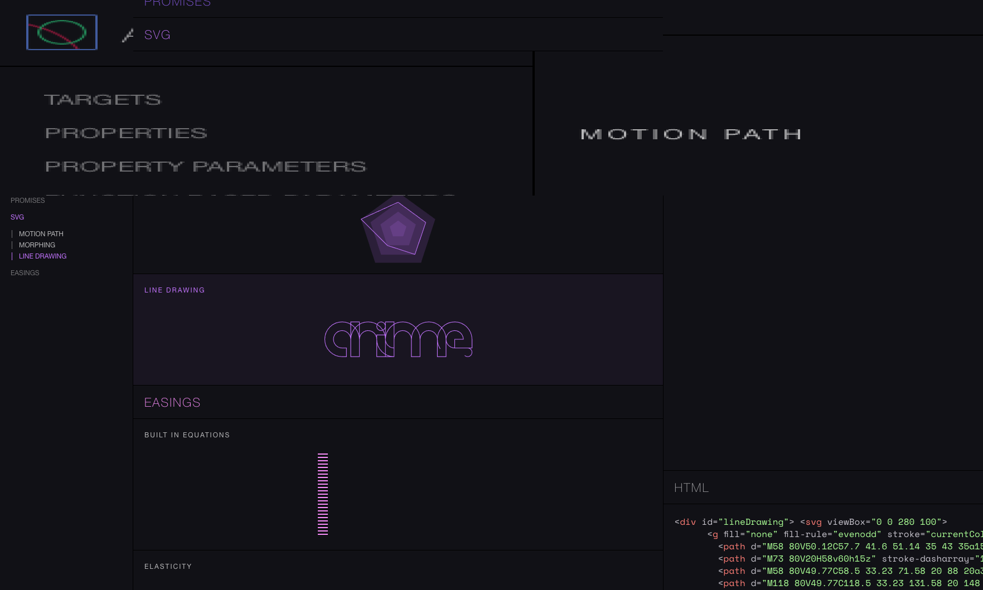
Task: Click the SVG section heading at the top
Action: tap(157, 35)
